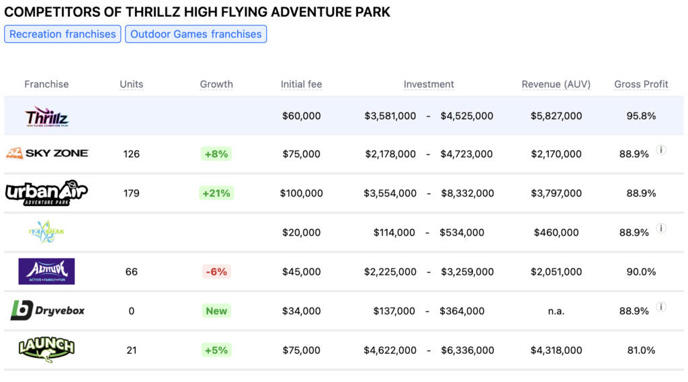Click the $45,000 initial fee
Viewport: 688px width, 382px height.
(302, 271)
